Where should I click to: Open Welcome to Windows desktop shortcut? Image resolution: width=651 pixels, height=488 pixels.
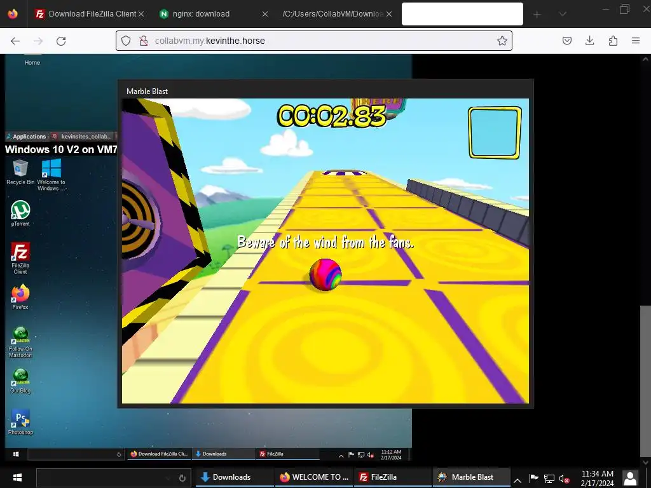tap(51, 175)
